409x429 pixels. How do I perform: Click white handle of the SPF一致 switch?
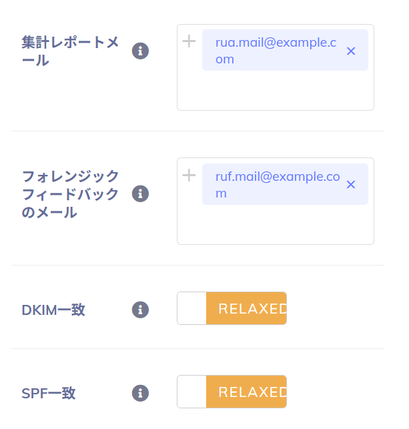[192, 392]
